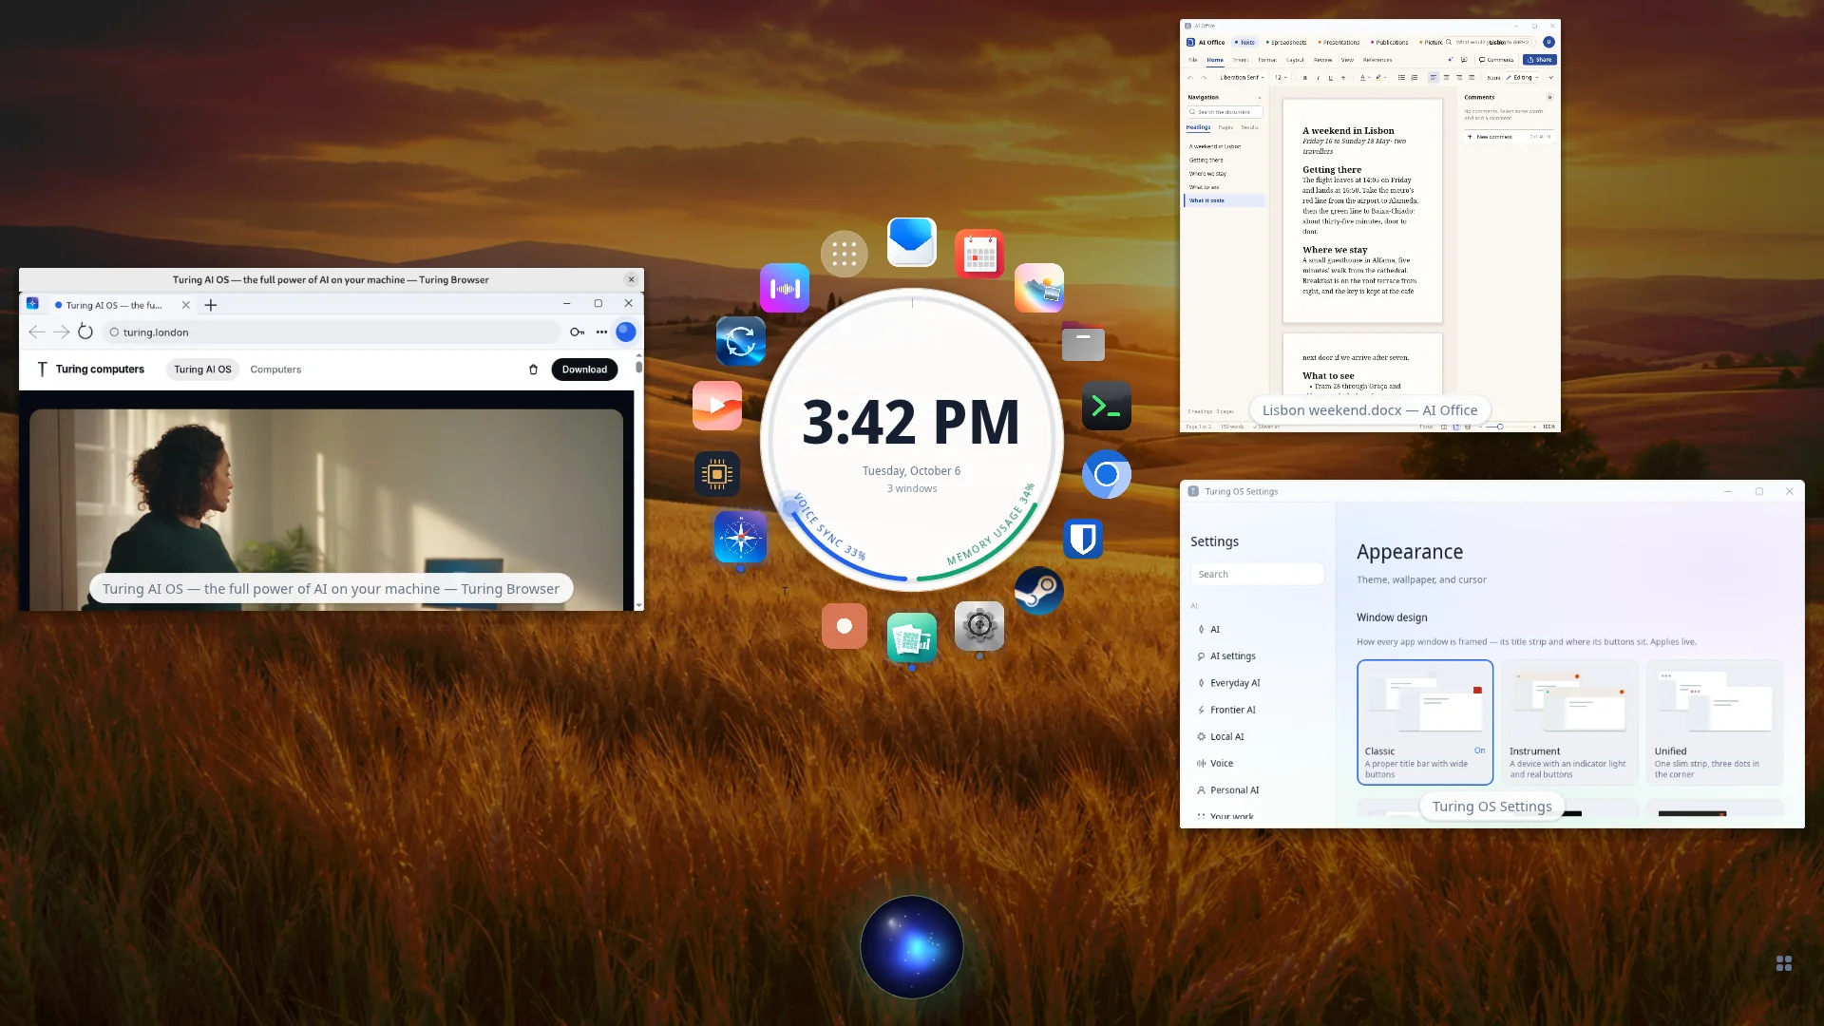The image size is (1824, 1026).
Task: Open the video player app icon
Action: click(x=717, y=406)
